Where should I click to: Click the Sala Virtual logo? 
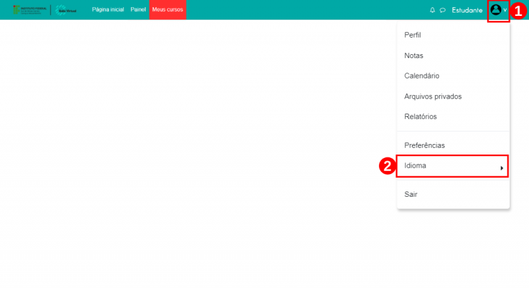pos(65,10)
